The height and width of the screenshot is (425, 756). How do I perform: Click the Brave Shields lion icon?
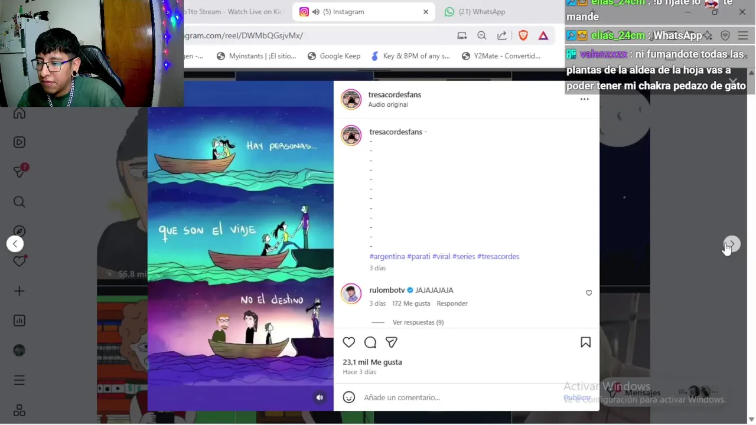coord(523,35)
